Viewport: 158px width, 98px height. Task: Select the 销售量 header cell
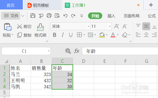(41, 68)
